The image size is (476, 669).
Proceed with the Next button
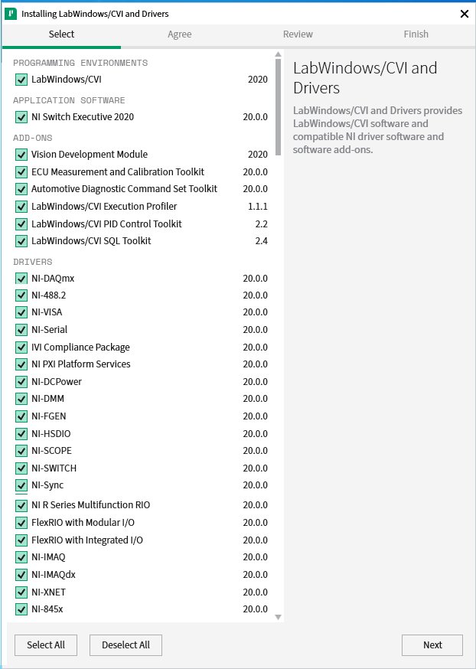pos(432,645)
